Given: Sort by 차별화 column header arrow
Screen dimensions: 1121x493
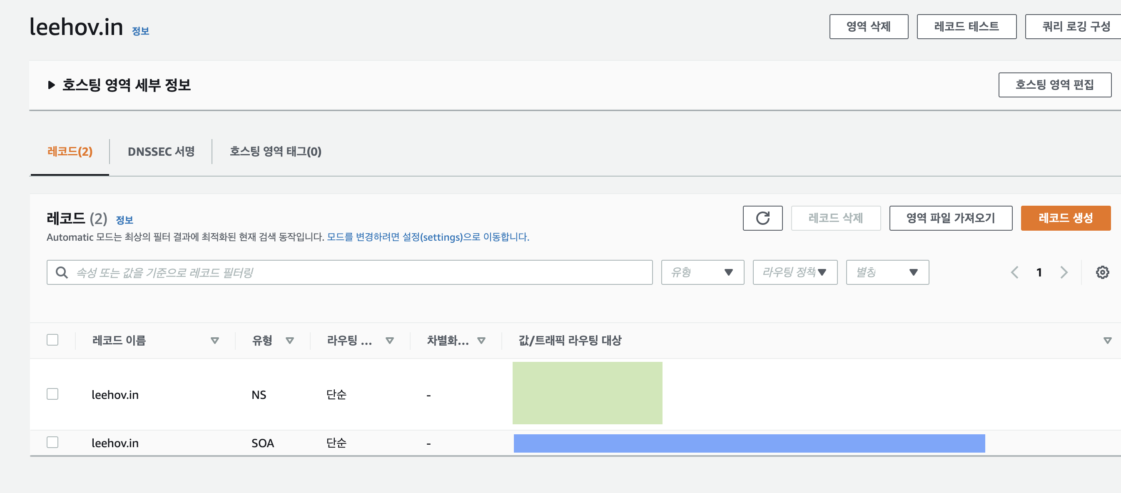Looking at the screenshot, I should [481, 340].
